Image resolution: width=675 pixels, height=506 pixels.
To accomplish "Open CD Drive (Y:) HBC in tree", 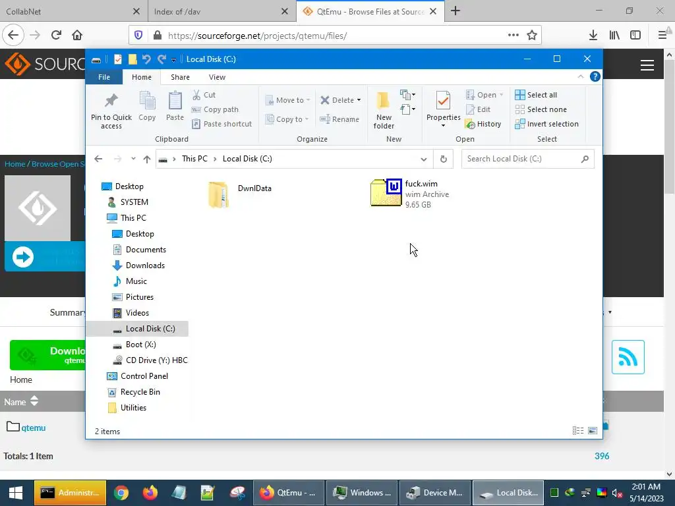I will pyautogui.click(x=156, y=360).
